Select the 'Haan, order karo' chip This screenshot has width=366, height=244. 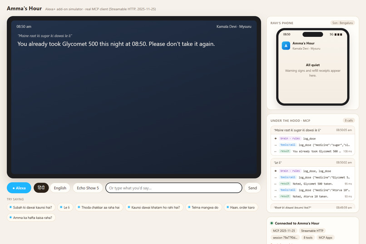tap(241, 207)
